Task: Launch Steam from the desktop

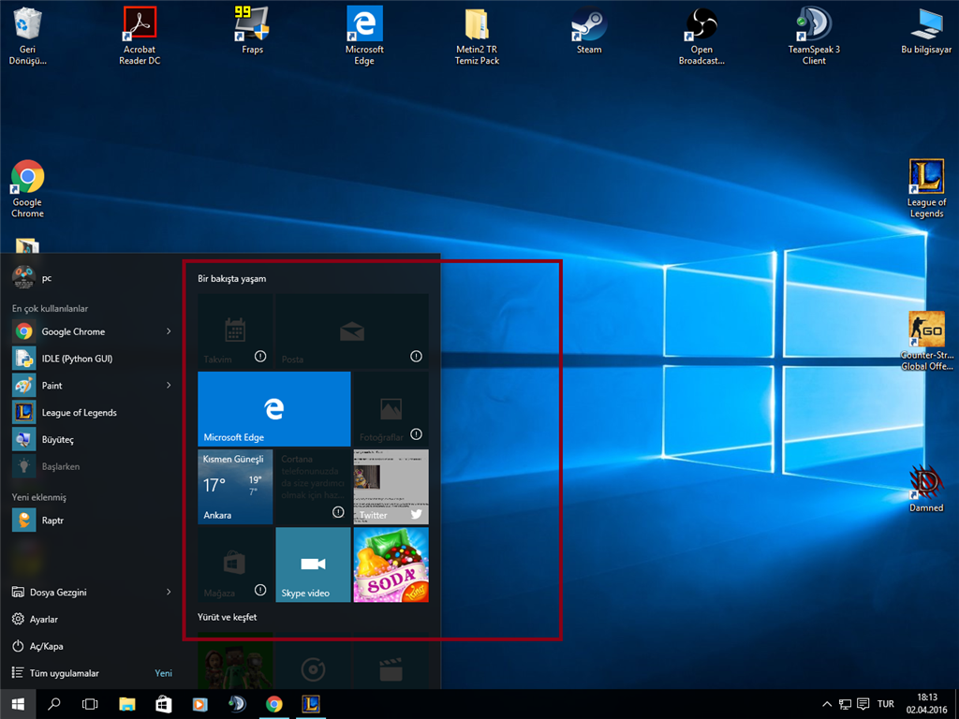Action: (x=589, y=31)
